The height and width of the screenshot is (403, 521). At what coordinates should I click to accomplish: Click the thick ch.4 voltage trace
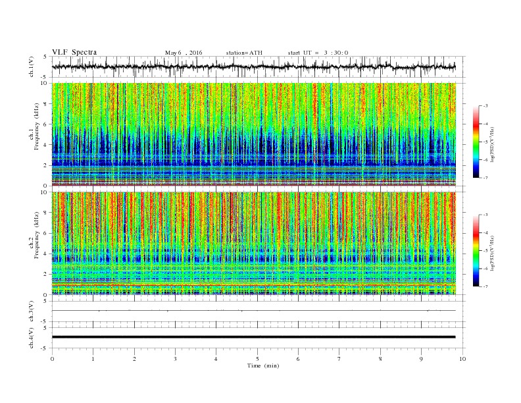[253, 337]
